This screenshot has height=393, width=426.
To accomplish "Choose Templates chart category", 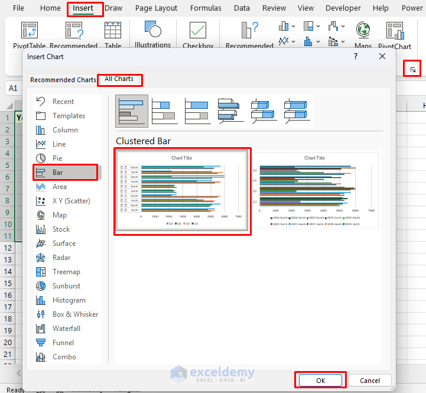I will [67, 116].
